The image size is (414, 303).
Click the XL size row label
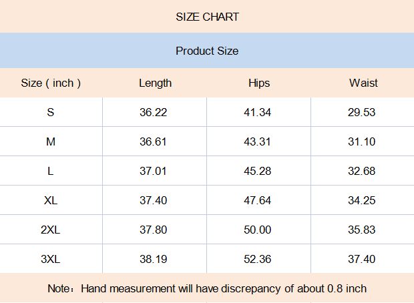click(51, 200)
